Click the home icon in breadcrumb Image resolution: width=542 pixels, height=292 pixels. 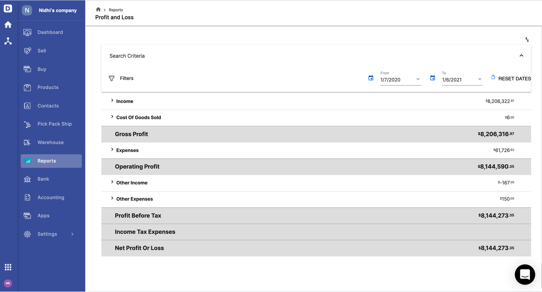[x=98, y=9]
